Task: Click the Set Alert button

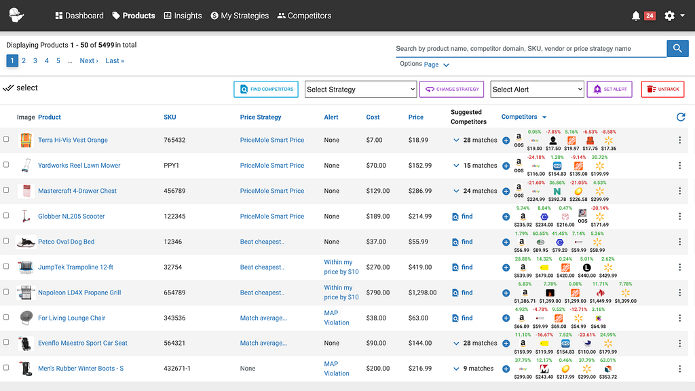Action: coord(609,89)
